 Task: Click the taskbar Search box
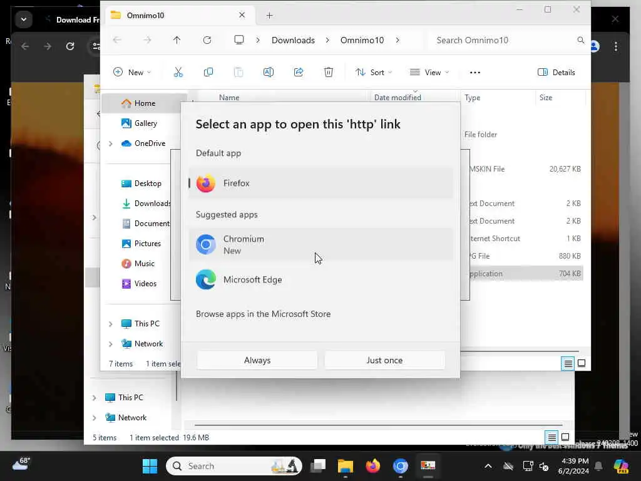click(x=234, y=466)
